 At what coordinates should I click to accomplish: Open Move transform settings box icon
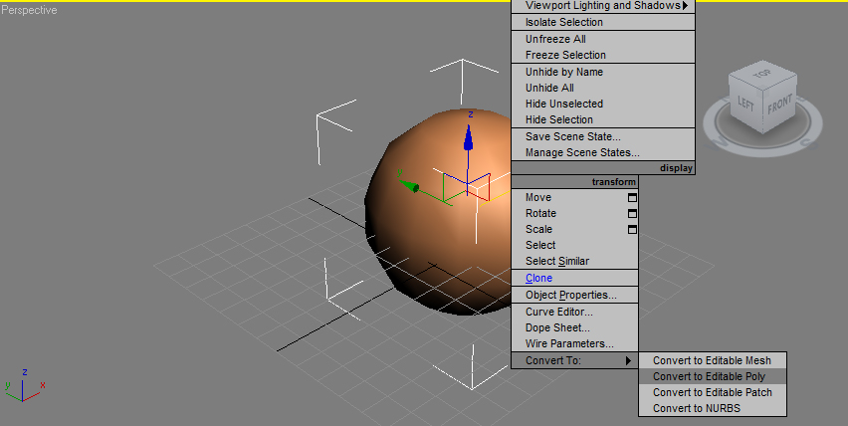[631, 198]
